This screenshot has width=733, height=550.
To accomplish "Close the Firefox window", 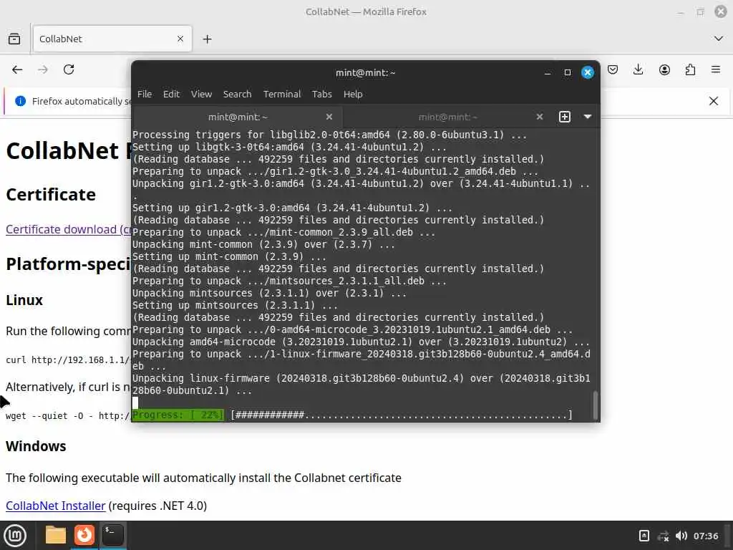I will pos(721,11).
